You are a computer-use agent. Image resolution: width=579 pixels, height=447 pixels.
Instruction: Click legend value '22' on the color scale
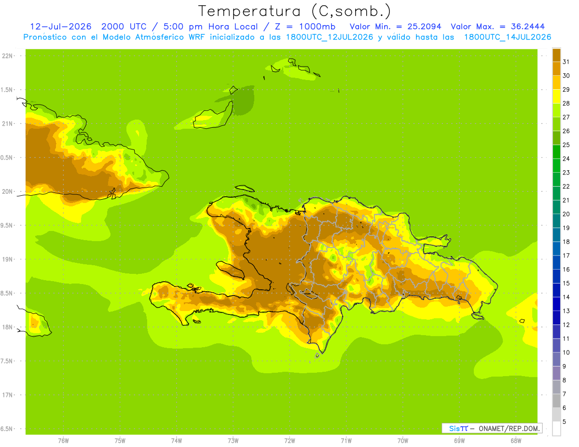coord(566,186)
